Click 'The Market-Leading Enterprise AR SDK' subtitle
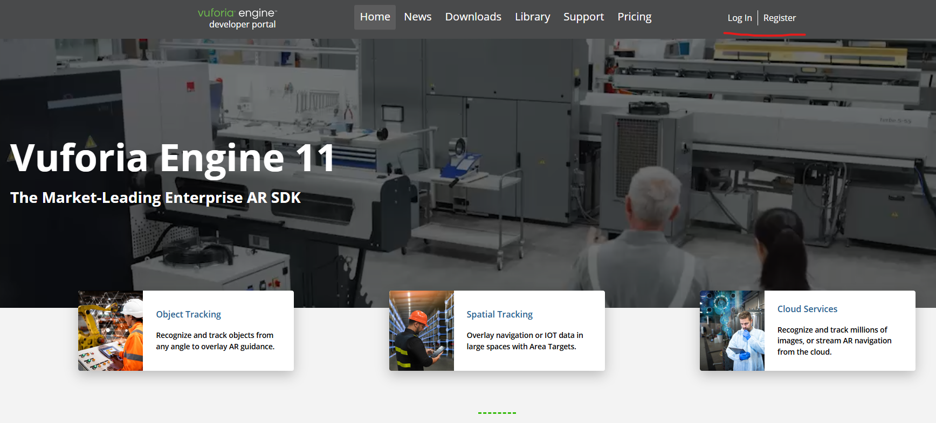 coord(155,198)
